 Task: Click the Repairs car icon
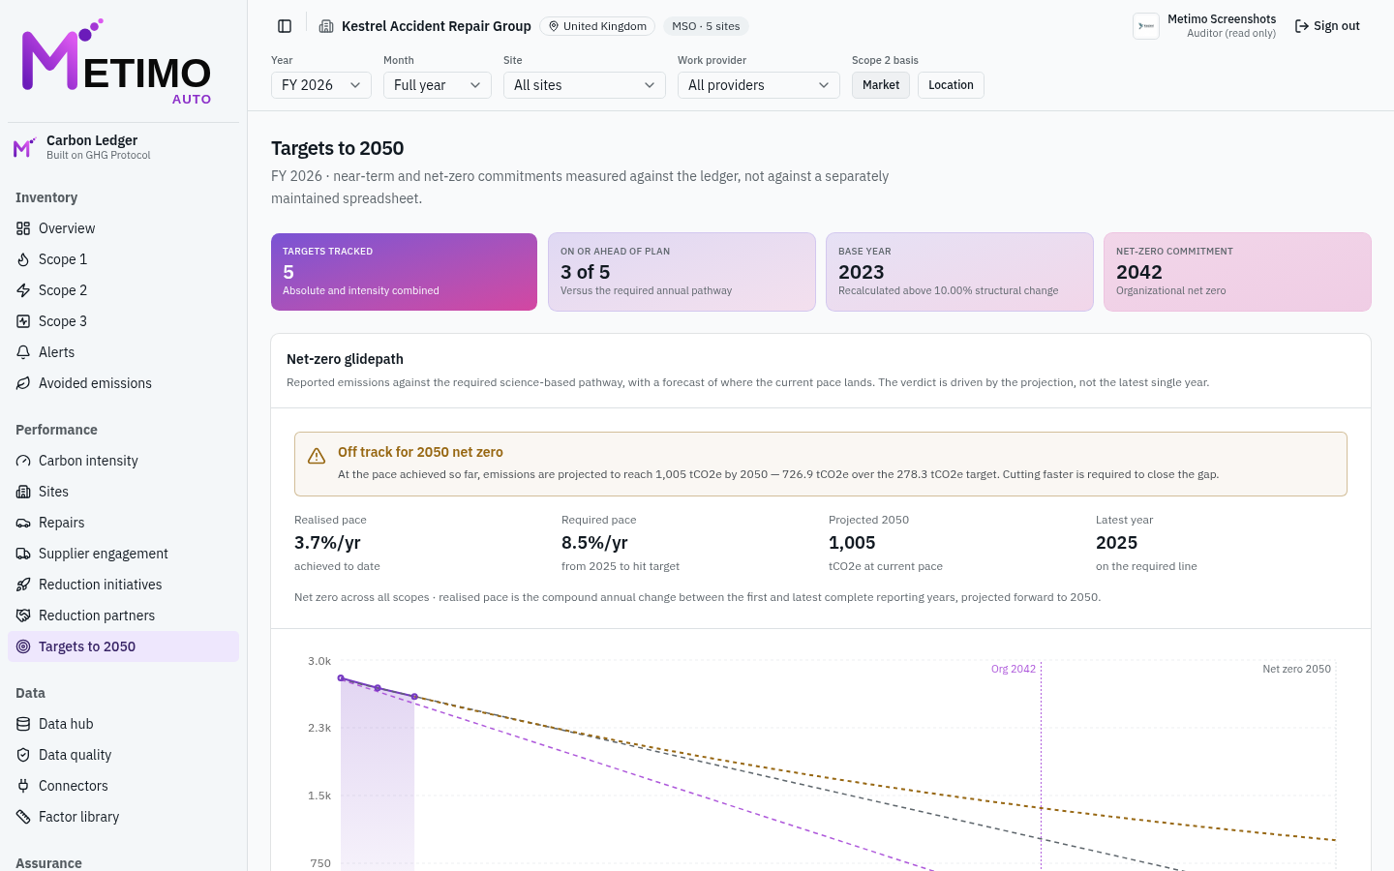click(x=23, y=523)
